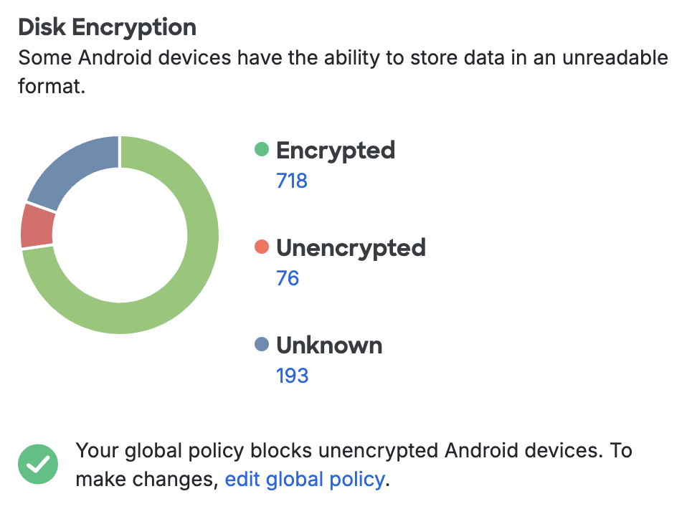The image size is (687, 509).
Task: Click the Unencrypted label text
Action: point(351,248)
